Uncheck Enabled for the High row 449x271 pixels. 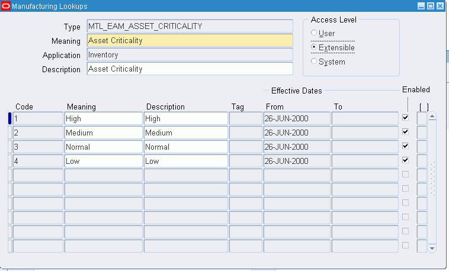click(405, 118)
